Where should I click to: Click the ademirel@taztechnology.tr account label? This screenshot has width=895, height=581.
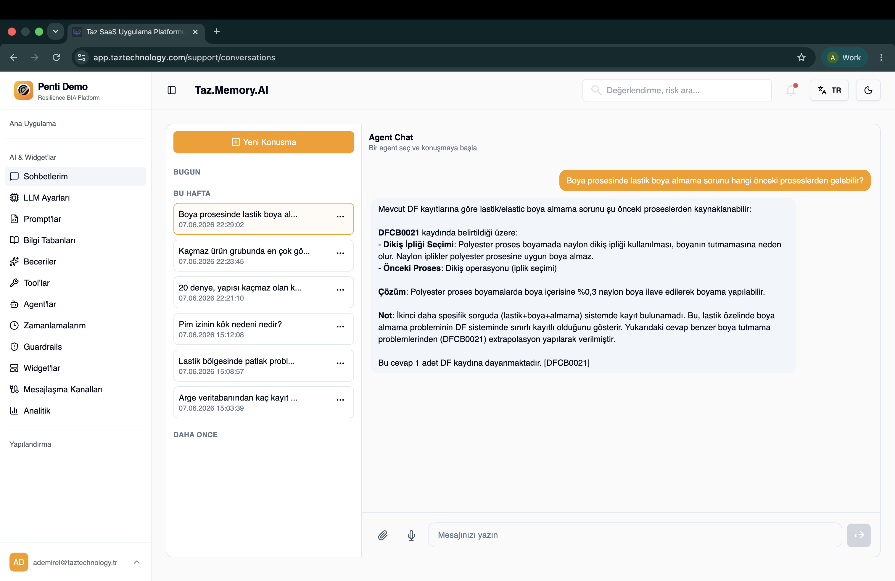click(75, 563)
